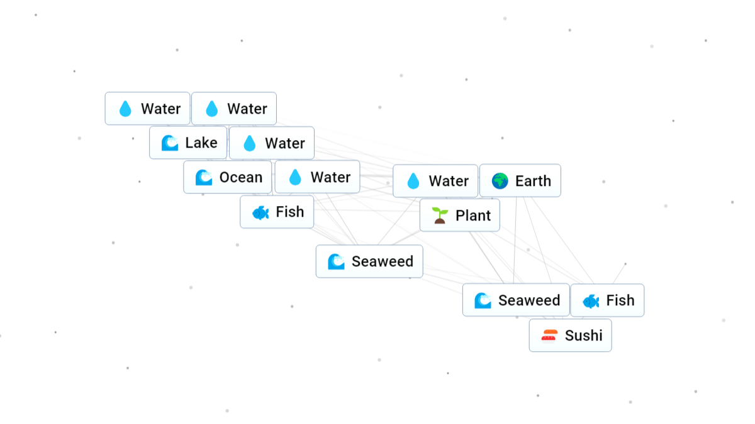Select the fish icon on the upper Fish element
The width and height of the screenshot is (755, 424).
(x=260, y=212)
